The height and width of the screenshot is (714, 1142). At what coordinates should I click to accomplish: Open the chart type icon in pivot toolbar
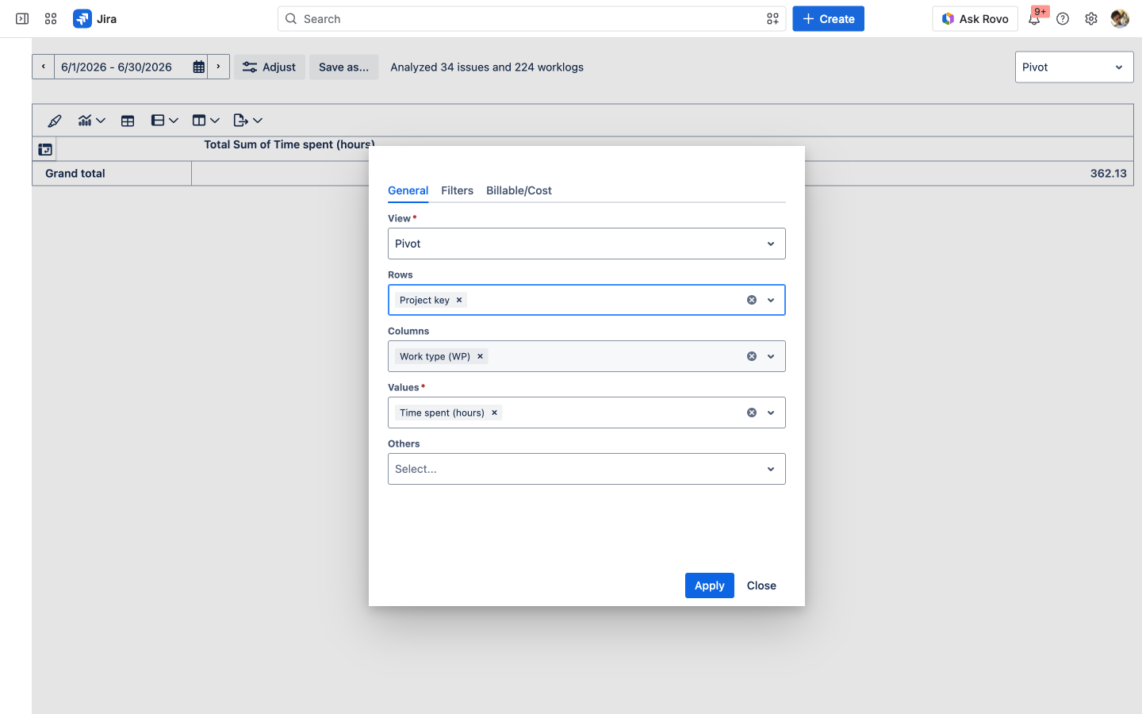click(91, 121)
